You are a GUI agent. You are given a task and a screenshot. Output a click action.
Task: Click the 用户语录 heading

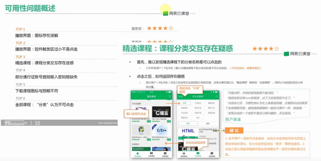(x=233, y=119)
